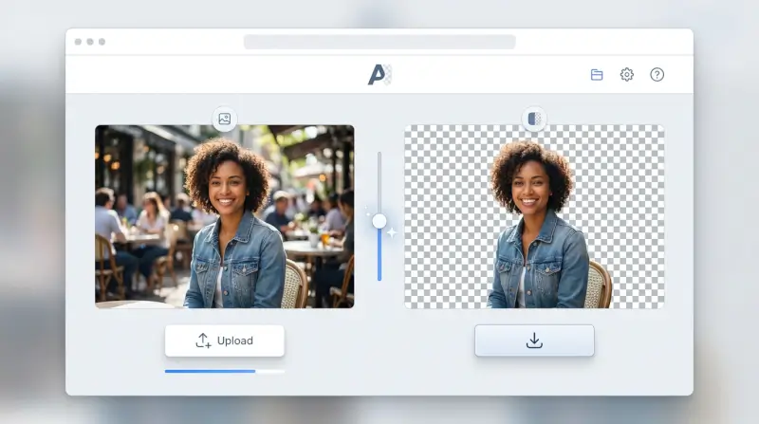Image resolution: width=759 pixels, height=424 pixels.
Task: Click the upload progress bar
Action: pos(225,371)
